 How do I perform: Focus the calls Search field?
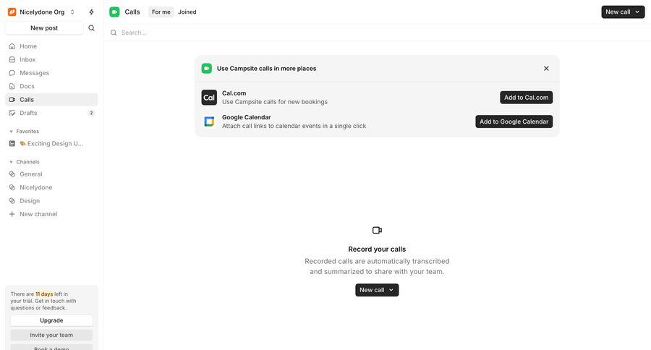[x=377, y=33]
